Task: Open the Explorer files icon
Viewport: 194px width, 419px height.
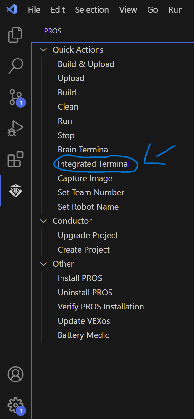Action: tap(15, 34)
